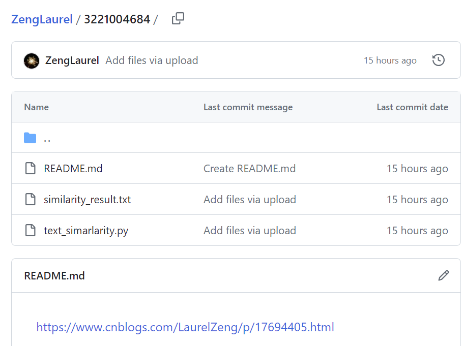Click ZengLaurel author name in commit bar

(72, 60)
